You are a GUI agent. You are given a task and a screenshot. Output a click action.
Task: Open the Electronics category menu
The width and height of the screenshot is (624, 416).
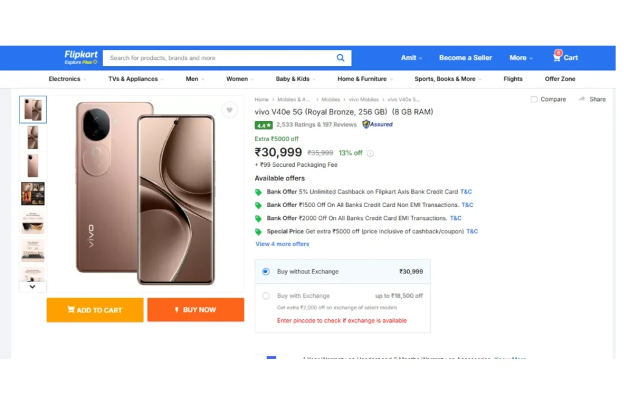(67, 79)
